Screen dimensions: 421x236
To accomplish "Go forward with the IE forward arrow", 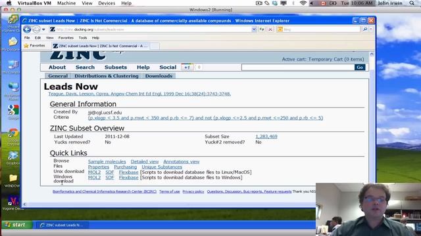I will point(36,29).
